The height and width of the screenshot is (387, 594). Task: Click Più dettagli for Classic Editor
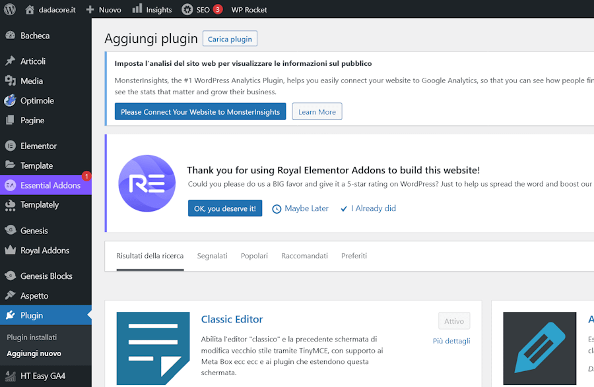coord(451,341)
